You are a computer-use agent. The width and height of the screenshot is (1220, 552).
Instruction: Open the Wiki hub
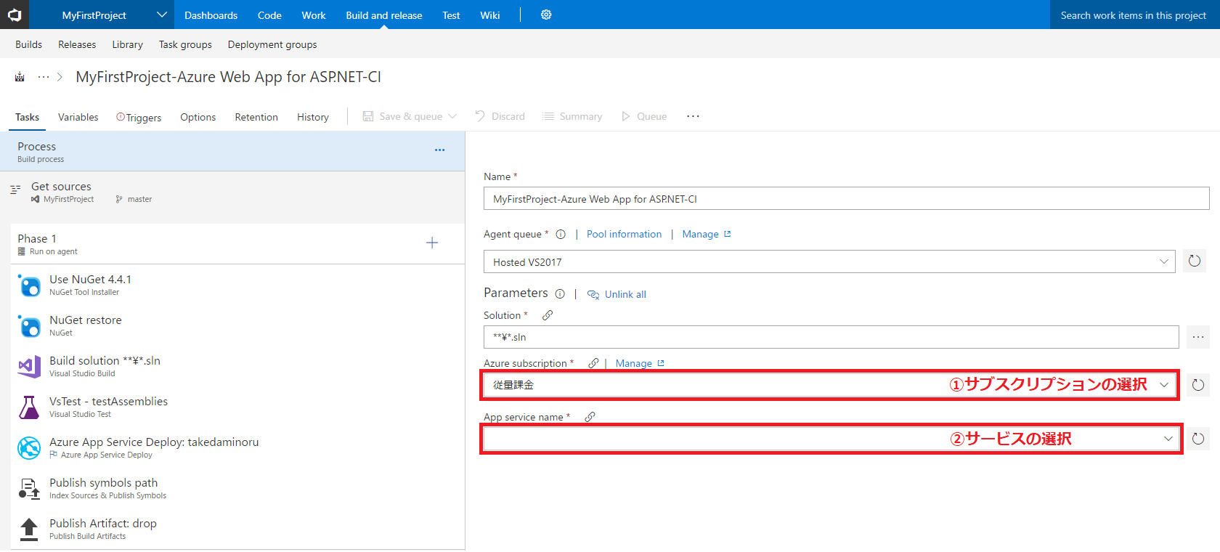[490, 15]
